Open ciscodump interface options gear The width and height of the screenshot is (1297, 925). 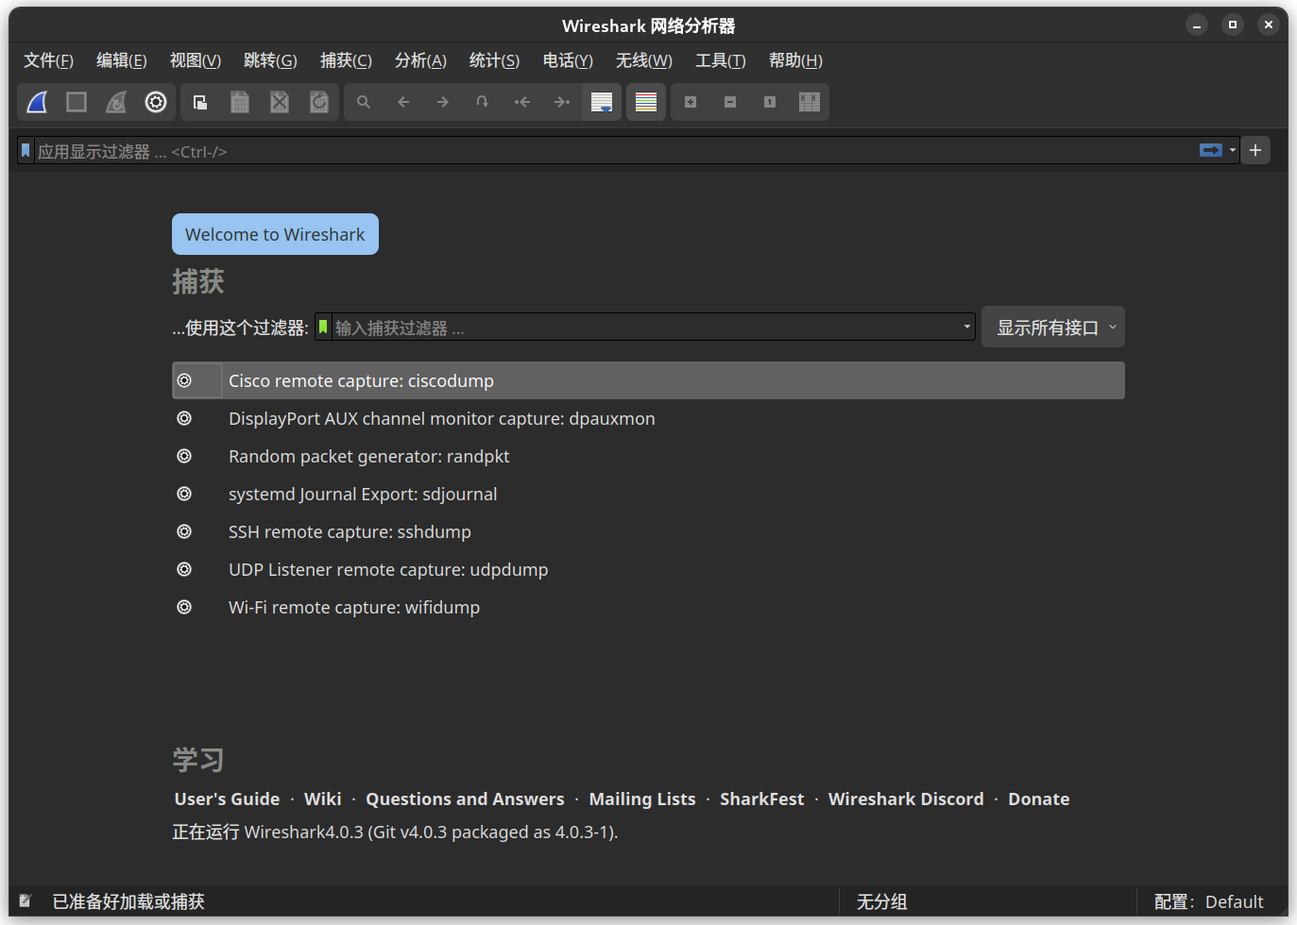(x=184, y=380)
